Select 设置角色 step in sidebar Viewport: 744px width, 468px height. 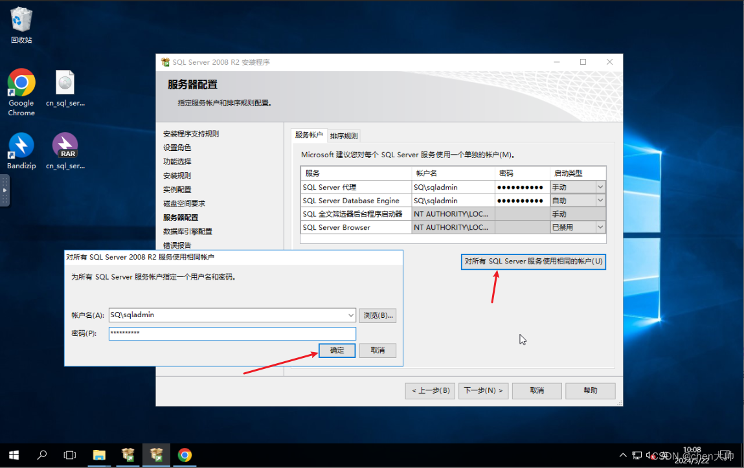177,148
